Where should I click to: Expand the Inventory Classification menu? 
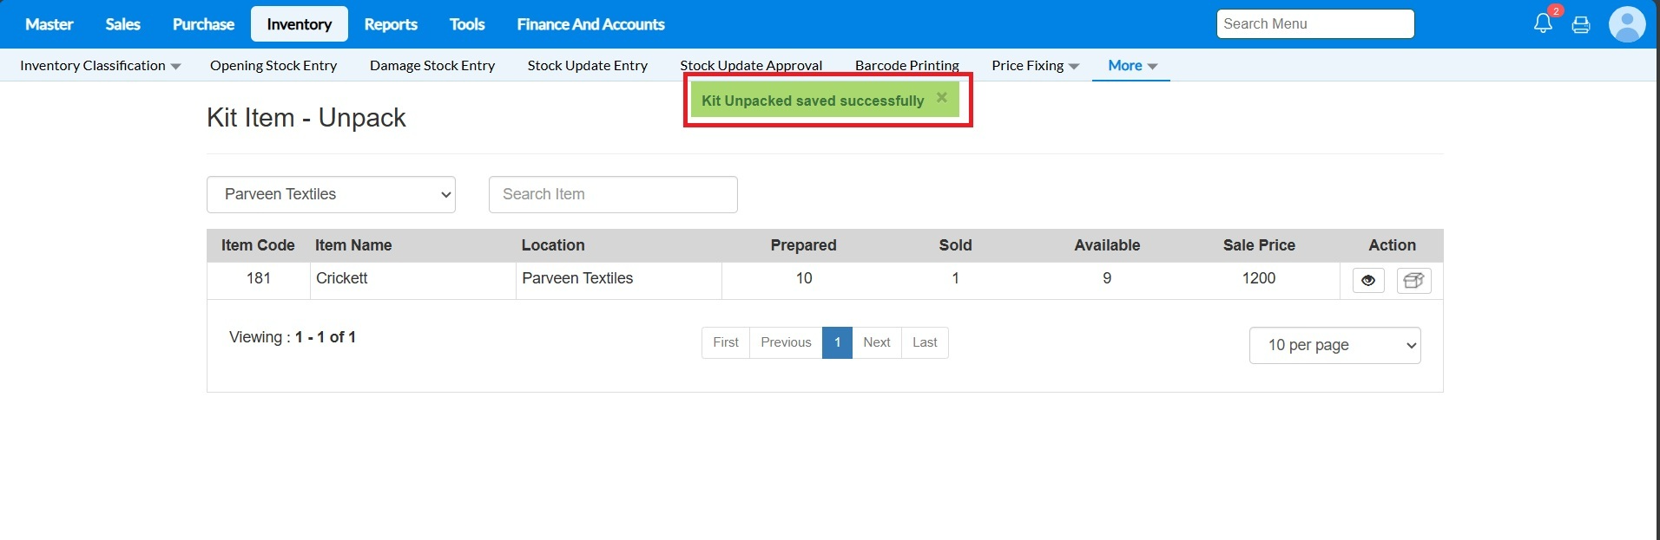tap(100, 66)
